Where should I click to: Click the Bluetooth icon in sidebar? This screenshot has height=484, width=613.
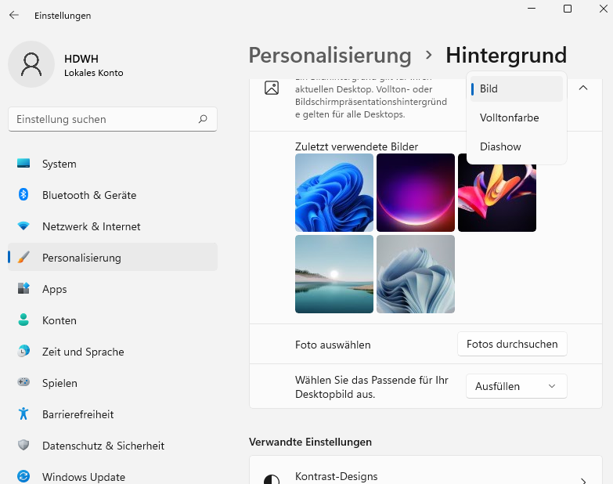click(23, 194)
